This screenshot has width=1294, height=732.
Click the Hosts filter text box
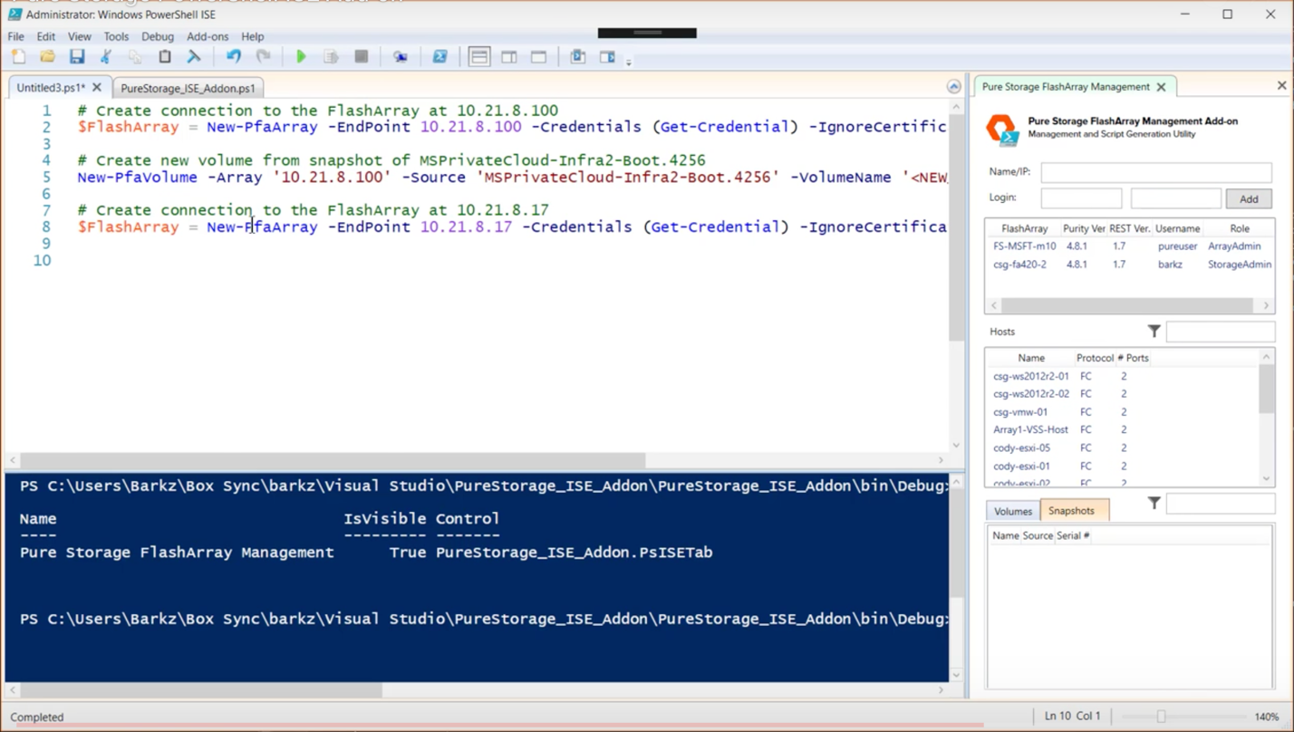pyautogui.click(x=1220, y=332)
